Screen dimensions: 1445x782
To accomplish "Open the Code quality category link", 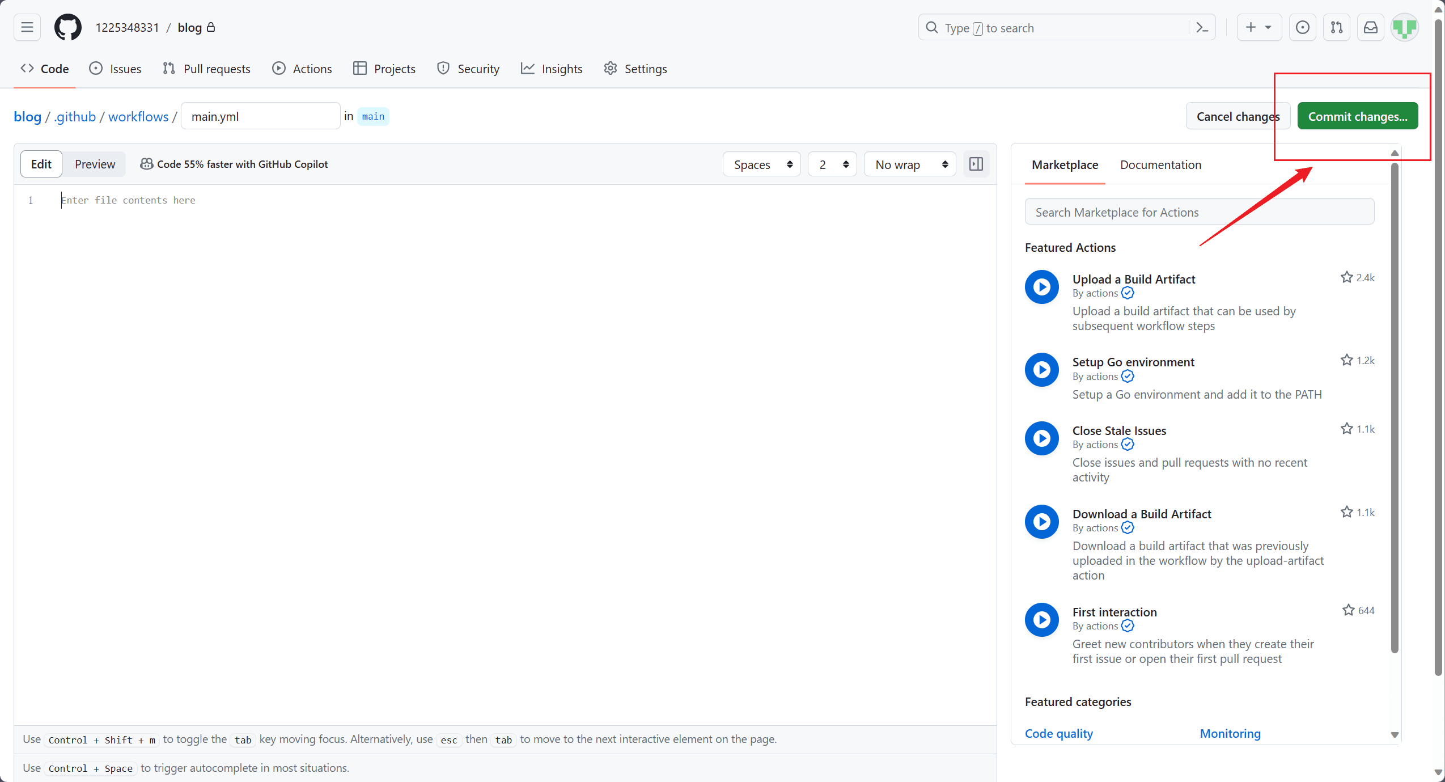I will click(x=1058, y=733).
